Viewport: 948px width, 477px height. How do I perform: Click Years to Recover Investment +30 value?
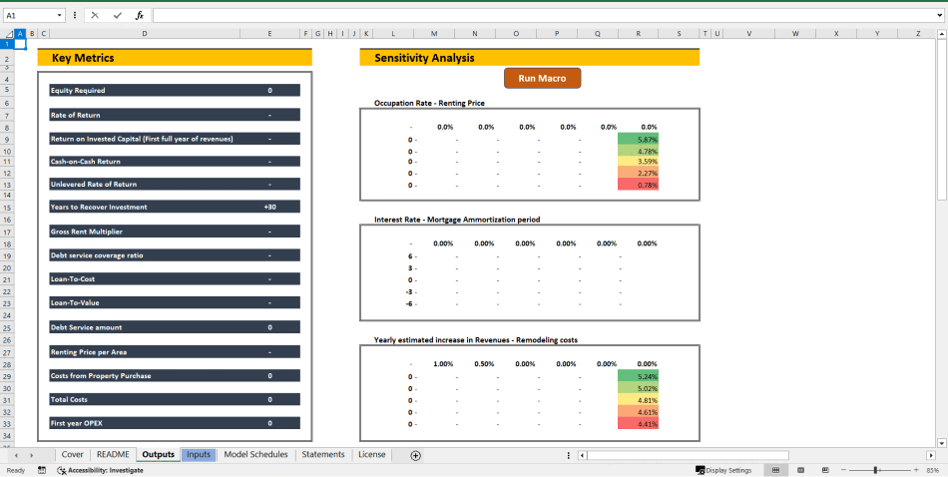click(x=269, y=207)
